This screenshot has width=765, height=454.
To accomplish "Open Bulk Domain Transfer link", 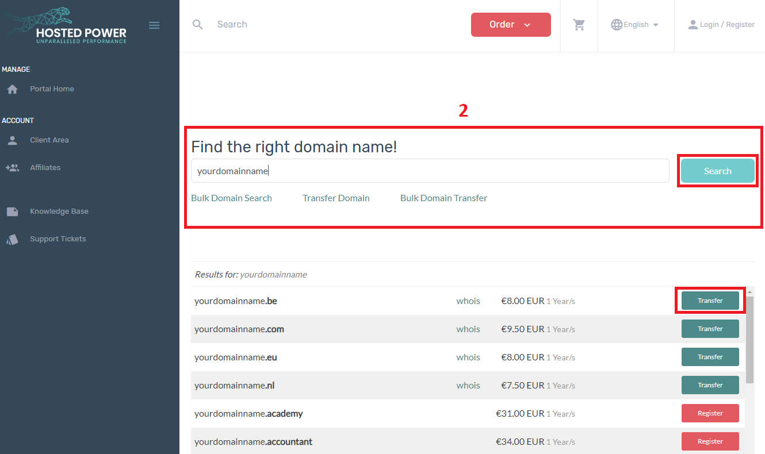I will [443, 198].
